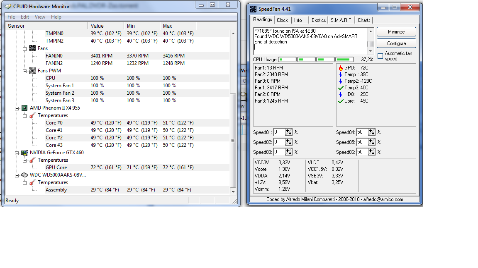
Task: Click thermometer icon under WDC Temperatures
Action: (x=32, y=182)
